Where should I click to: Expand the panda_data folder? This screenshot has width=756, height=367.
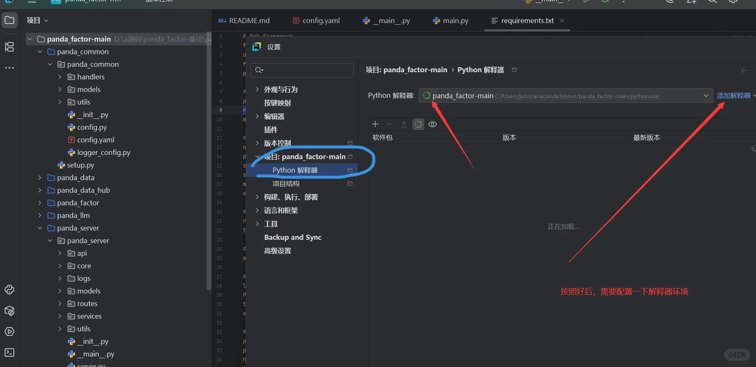point(40,178)
